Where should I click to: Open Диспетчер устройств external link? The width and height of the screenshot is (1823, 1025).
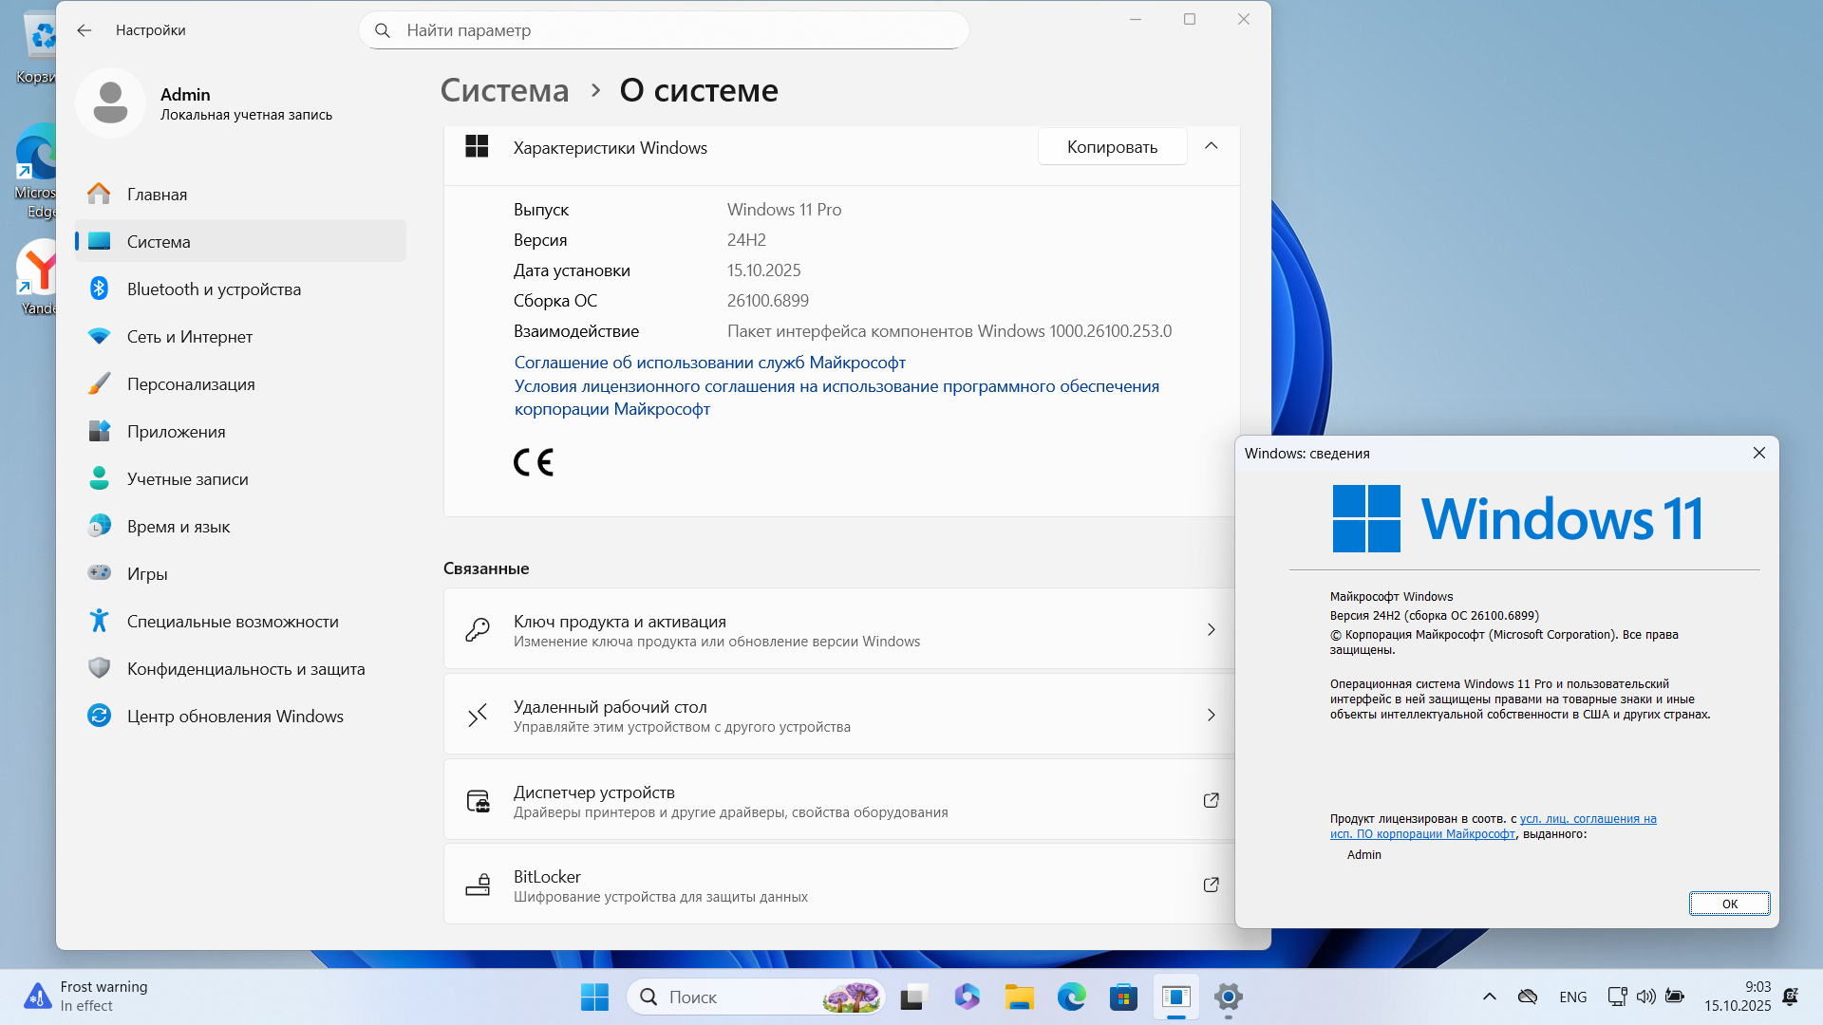tap(1211, 801)
